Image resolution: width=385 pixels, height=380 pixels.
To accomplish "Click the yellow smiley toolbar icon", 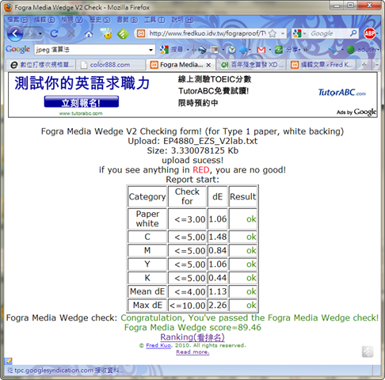I will tap(106, 33).
